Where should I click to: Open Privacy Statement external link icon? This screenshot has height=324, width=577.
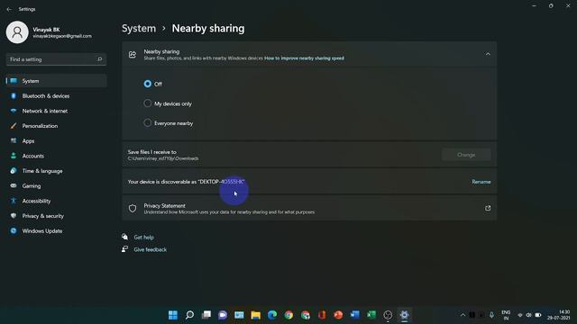[488, 208]
